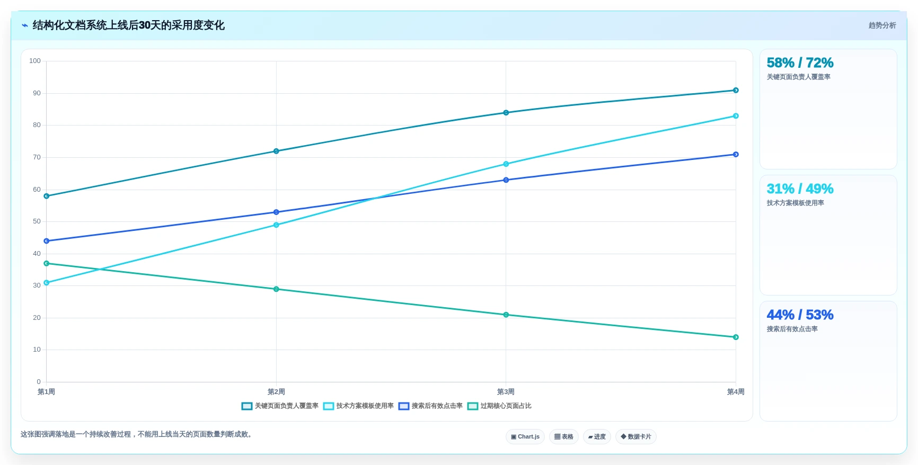This screenshot has height=465, width=918.
Task: Click the 表格 tag chip
Action: (564, 437)
